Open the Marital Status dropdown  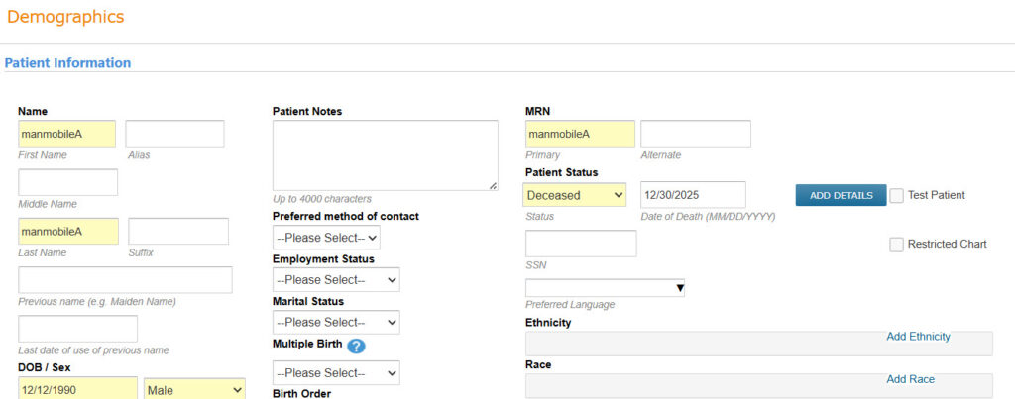tap(336, 323)
